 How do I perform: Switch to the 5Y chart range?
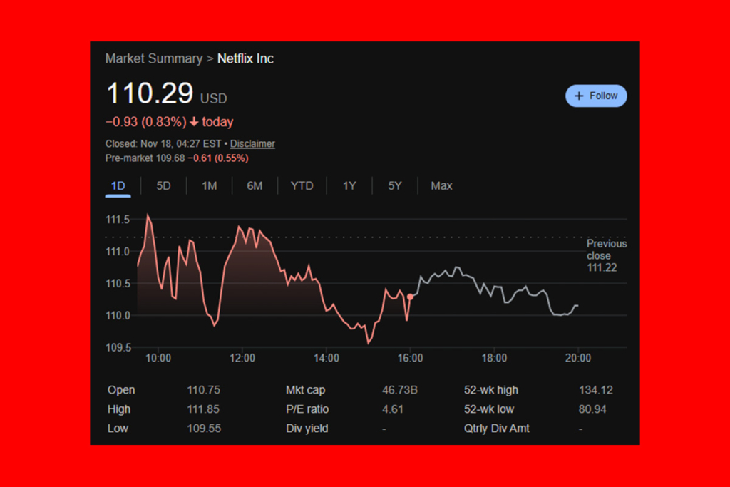[394, 185]
